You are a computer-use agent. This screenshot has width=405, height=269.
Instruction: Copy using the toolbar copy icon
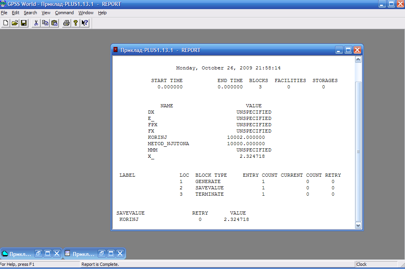45,23
